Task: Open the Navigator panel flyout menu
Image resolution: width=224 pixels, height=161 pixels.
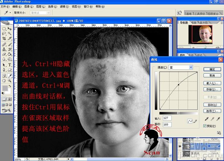Action: coord(222,23)
